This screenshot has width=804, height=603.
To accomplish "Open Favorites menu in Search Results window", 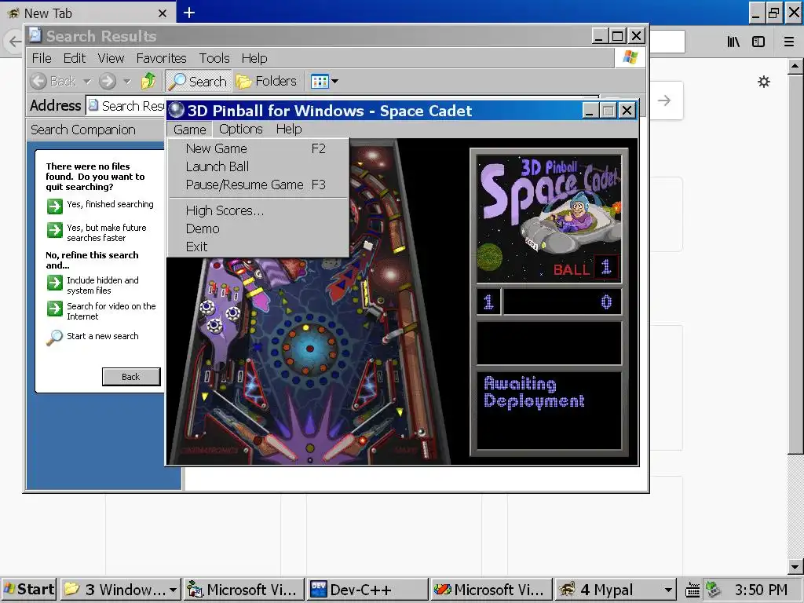I will (161, 58).
